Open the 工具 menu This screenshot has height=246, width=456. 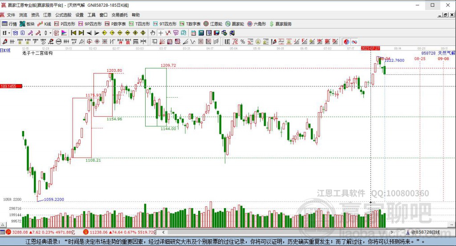coord(91,15)
